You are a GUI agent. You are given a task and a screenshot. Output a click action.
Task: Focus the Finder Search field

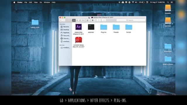click(x=131, y=20)
